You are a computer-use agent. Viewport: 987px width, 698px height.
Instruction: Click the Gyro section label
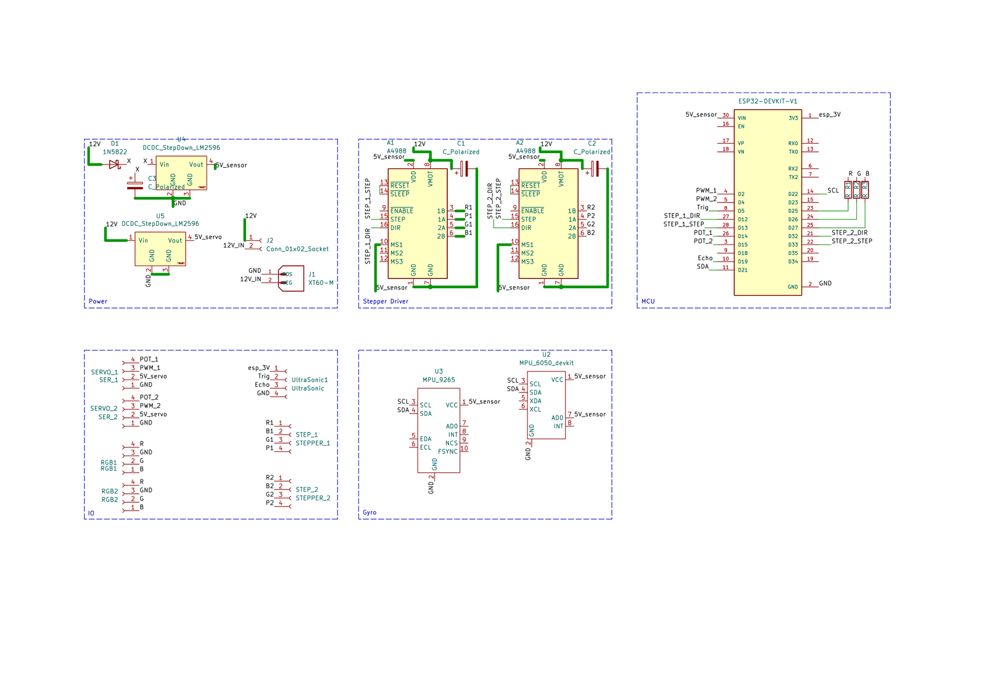[370, 513]
